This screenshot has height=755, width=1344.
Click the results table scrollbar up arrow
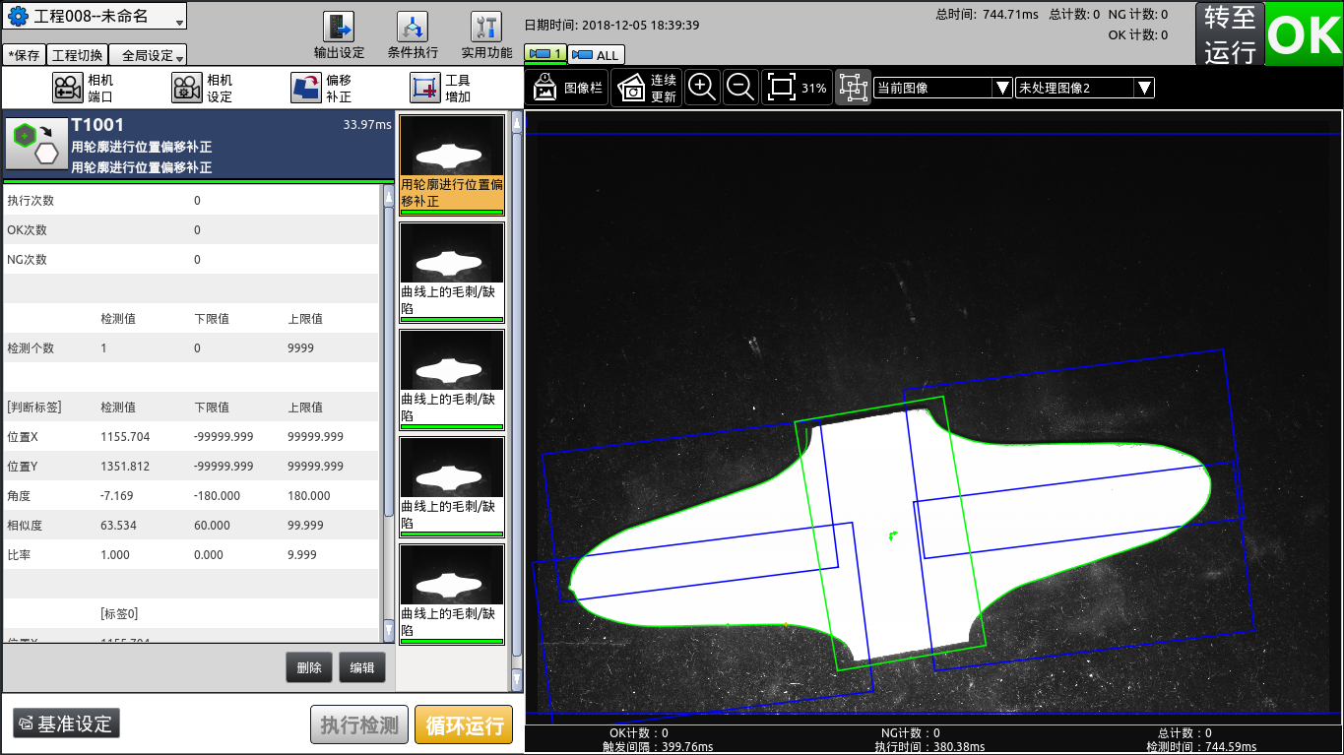click(x=388, y=196)
